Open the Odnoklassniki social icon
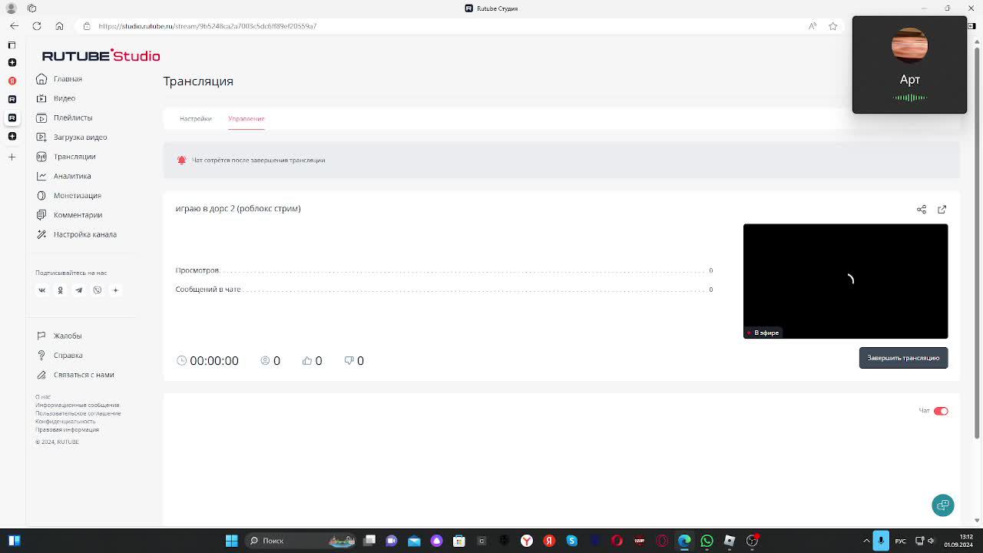Viewport: 983px width, 553px height. (60, 290)
